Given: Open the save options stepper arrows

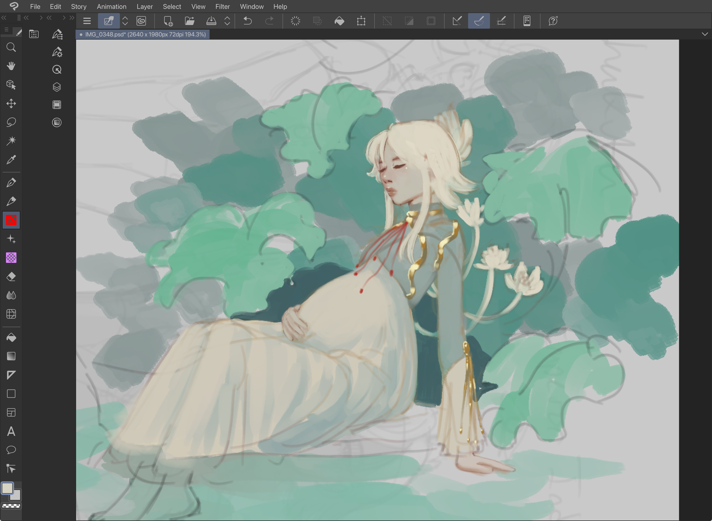Looking at the screenshot, I should 227,21.
